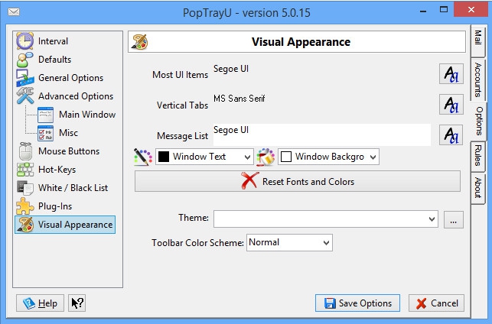Change font for Vertical Tabs
This screenshot has width=492, height=324.
(451, 105)
